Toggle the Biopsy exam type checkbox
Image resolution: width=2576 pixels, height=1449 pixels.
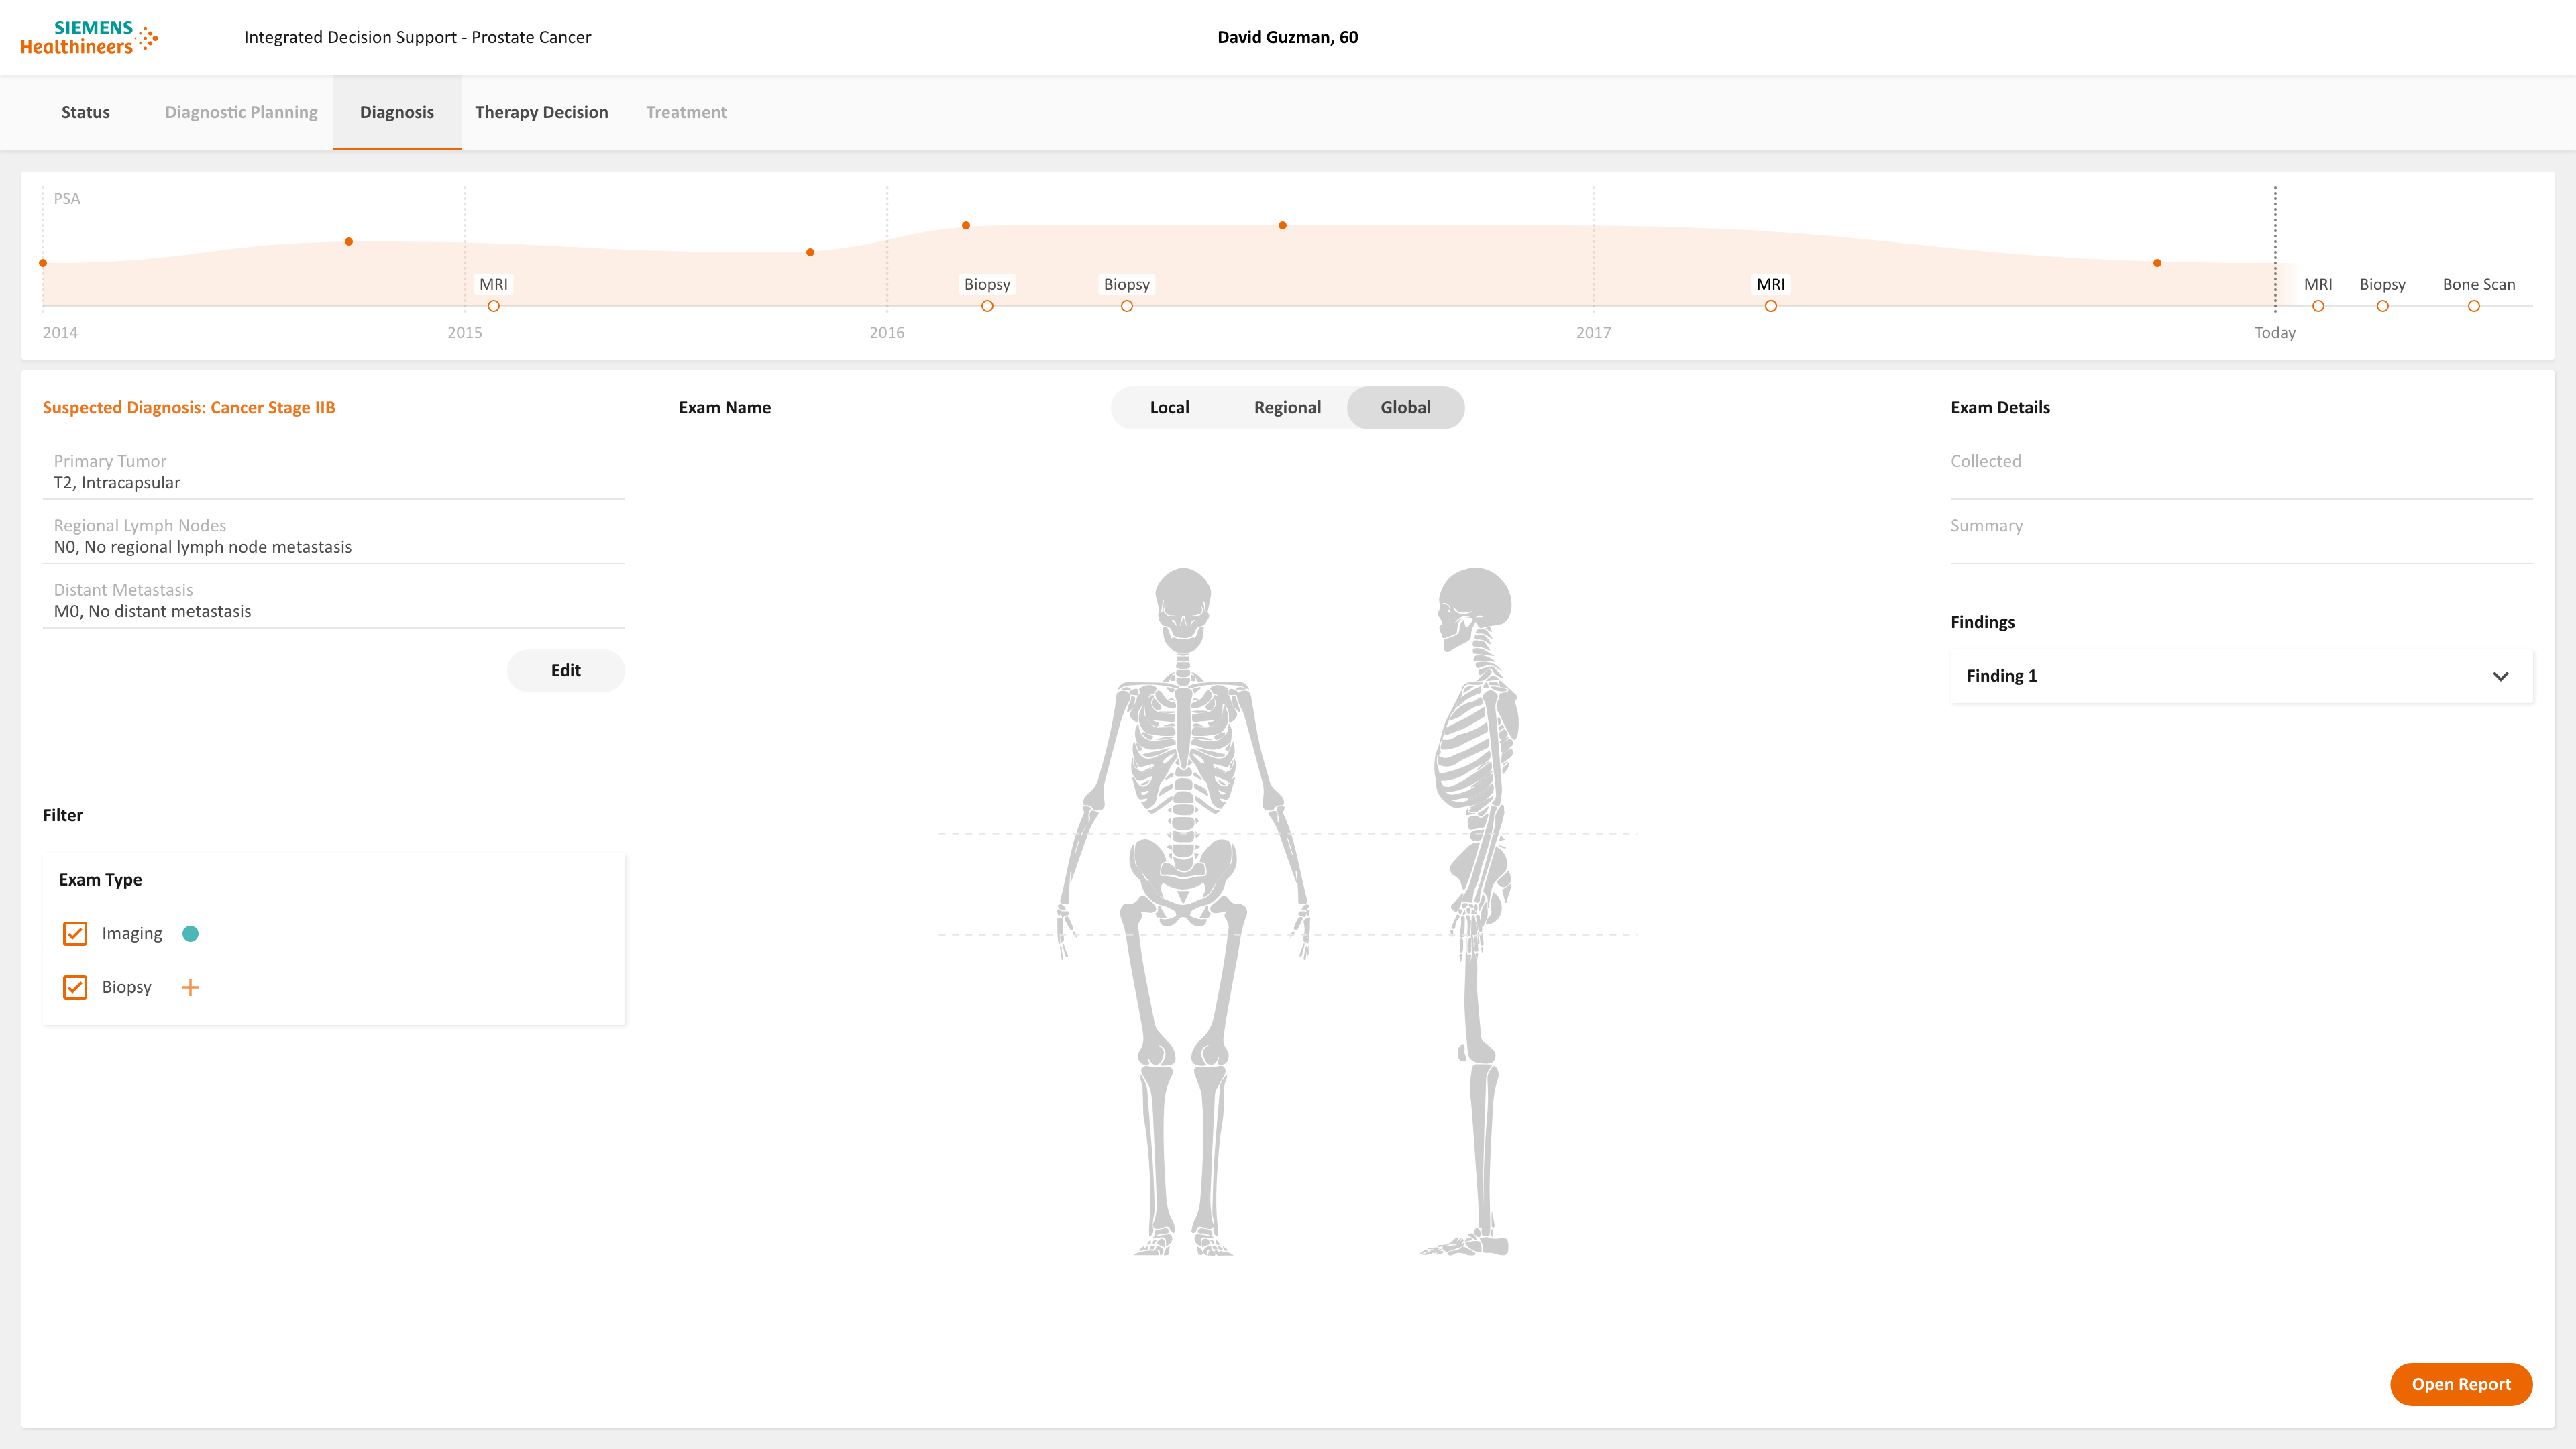coord(75,987)
